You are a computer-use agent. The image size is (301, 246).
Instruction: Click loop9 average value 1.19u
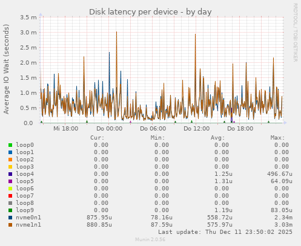[223, 210]
